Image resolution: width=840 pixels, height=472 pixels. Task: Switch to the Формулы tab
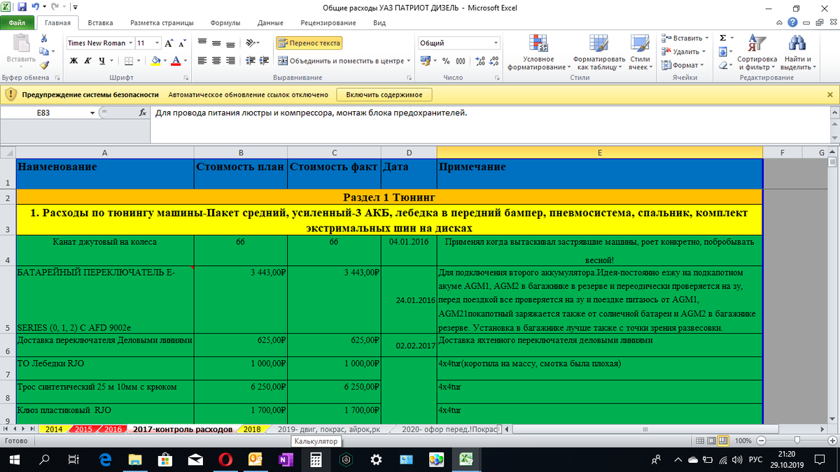point(225,23)
